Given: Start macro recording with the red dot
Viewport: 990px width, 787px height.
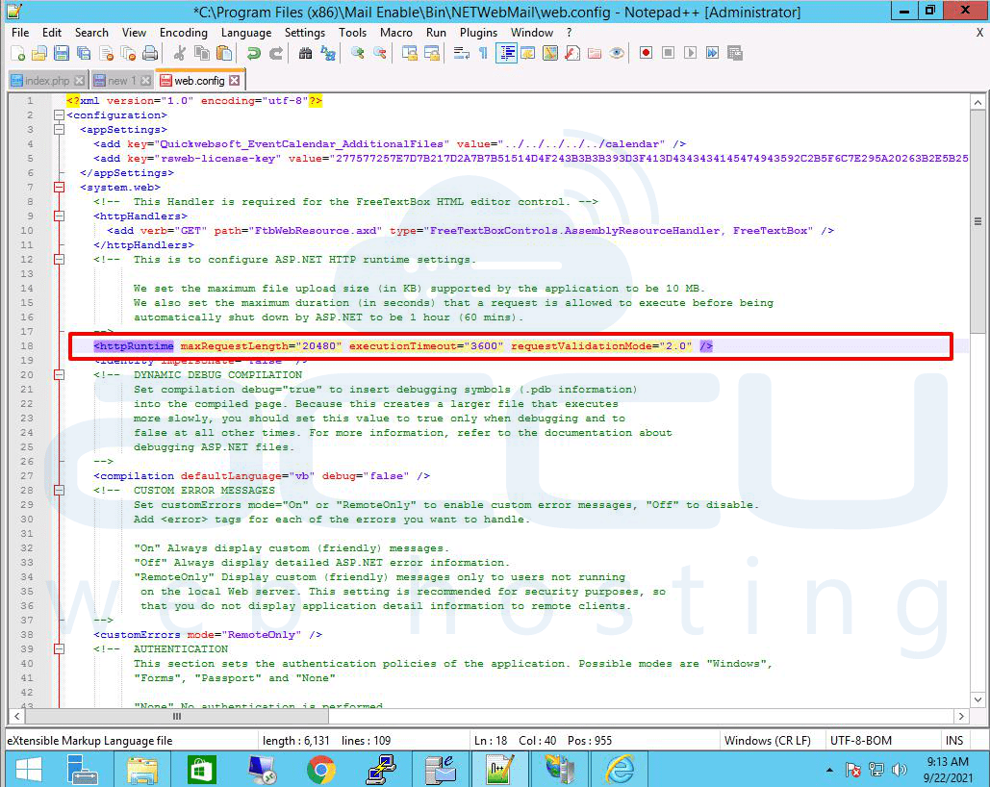Looking at the screenshot, I should click(646, 53).
